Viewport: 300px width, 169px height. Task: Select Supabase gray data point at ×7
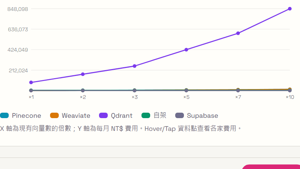pos(238,90)
